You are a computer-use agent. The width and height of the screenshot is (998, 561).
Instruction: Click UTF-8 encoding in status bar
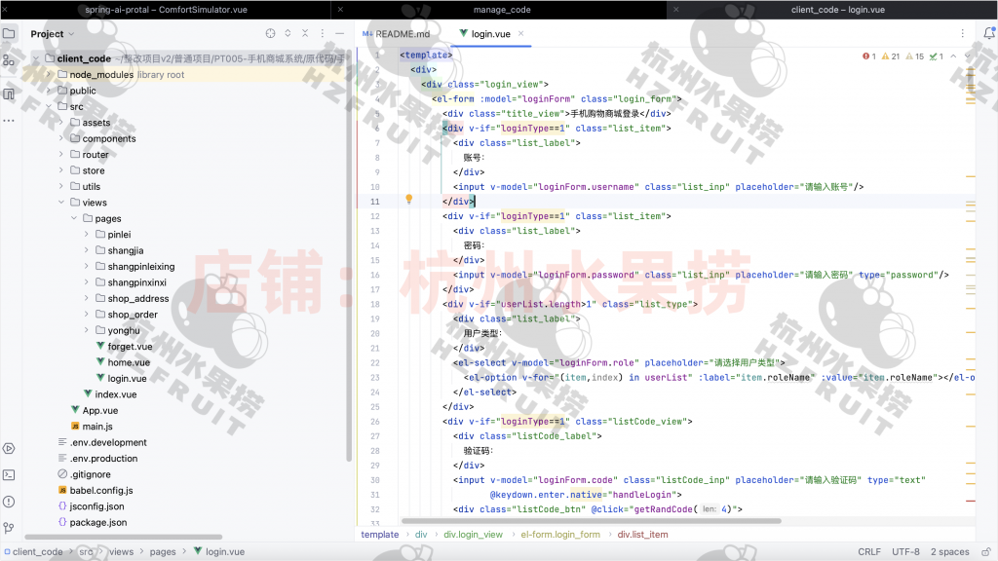(x=904, y=551)
